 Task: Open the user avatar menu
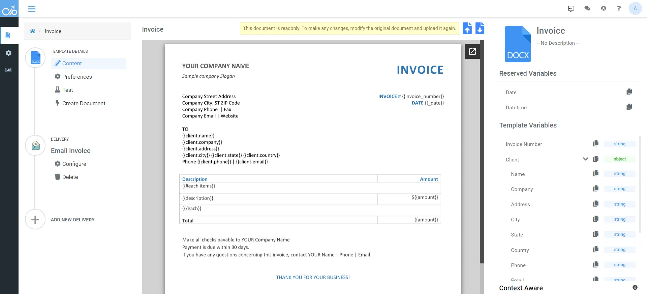635,8
